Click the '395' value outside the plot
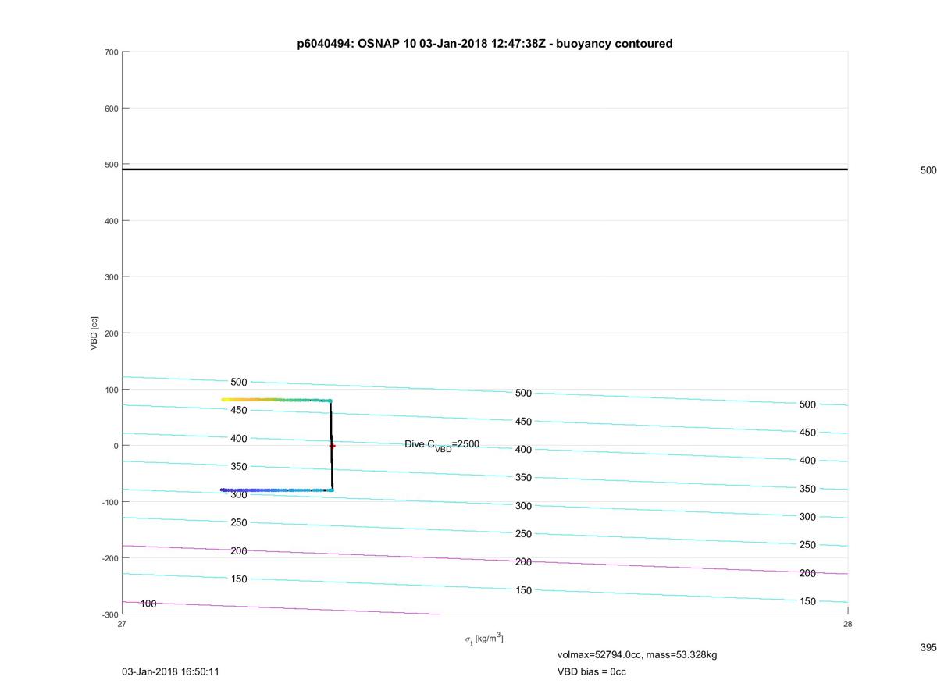Screen dimensions: 937x691 (928, 648)
